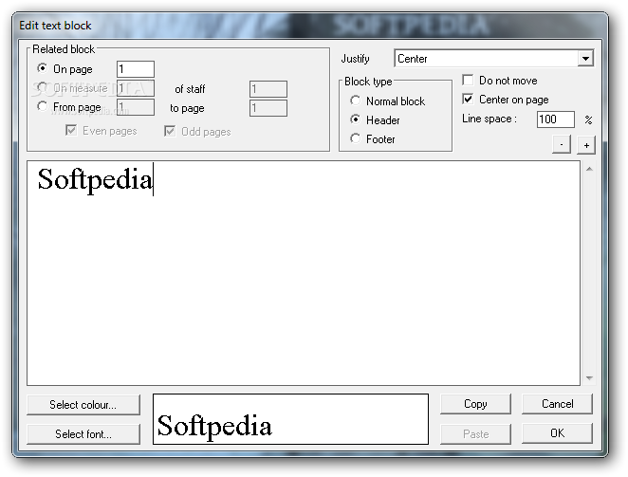
Task: Click the Justify combo box showing Center
Action: pos(493,59)
